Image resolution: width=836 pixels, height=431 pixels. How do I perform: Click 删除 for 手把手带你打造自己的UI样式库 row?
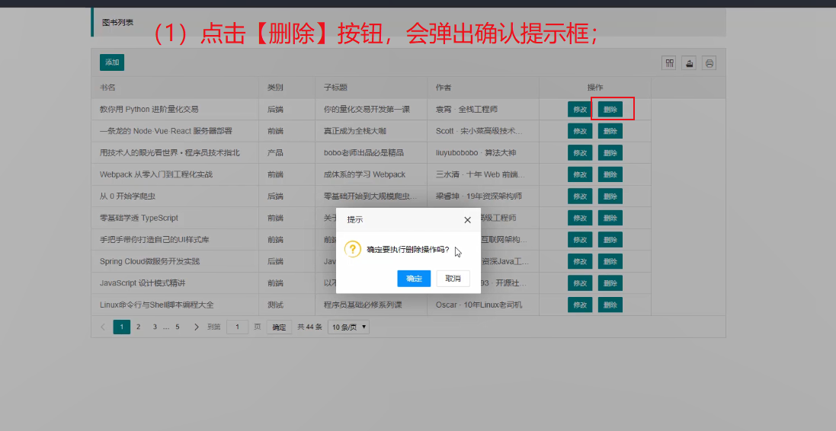[610, 240]
